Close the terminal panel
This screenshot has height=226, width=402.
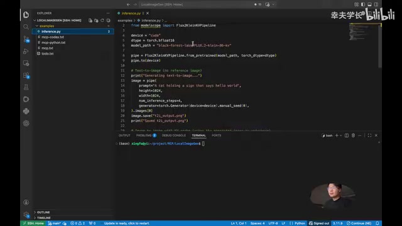click(376, 136)
